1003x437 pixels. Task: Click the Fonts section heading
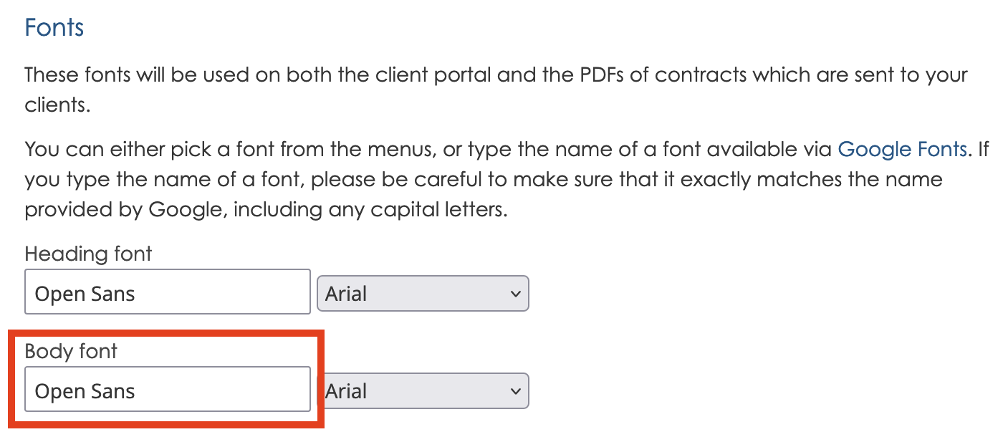coord(54,27)
